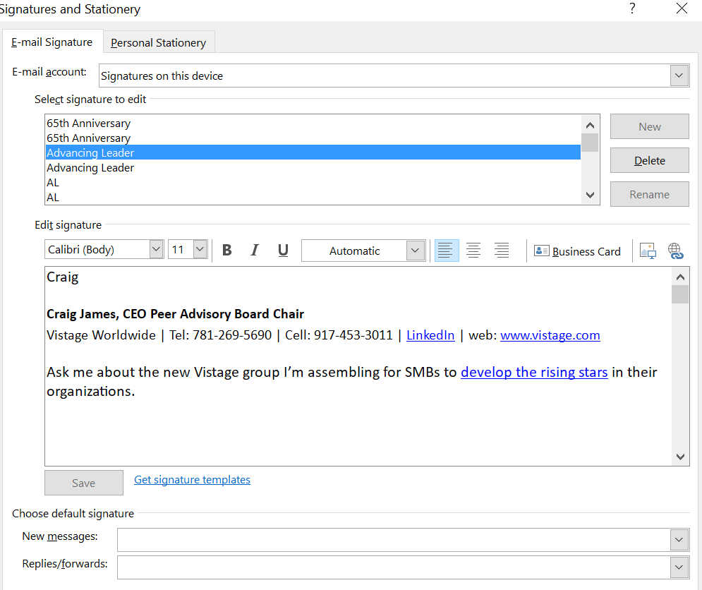Open the Replies/forwards signature dropdown
Viewport: 702px width, 590px height.
[x=679, y=567]
